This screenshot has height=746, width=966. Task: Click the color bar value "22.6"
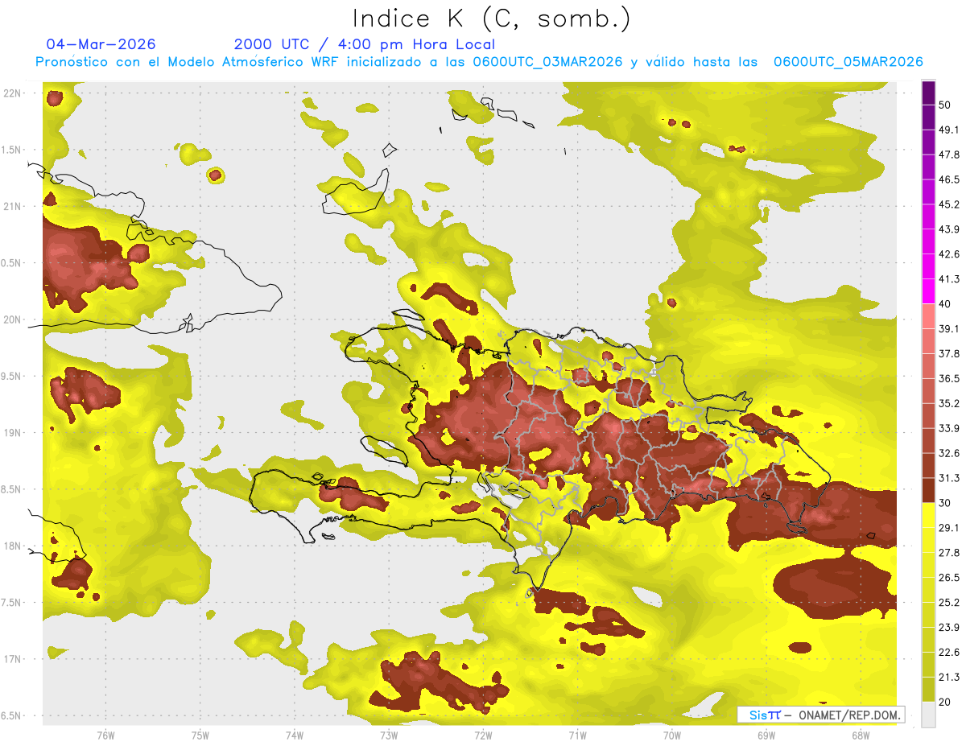[x=949, y=653]
